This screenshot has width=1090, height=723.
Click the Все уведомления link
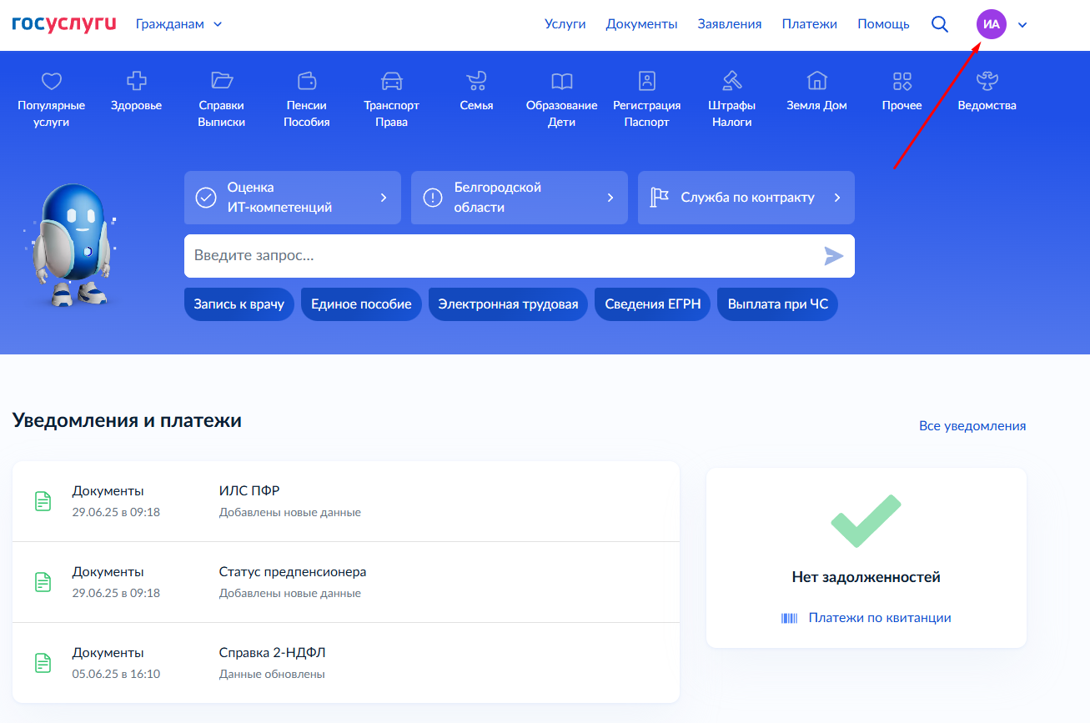tap(972, 426)
